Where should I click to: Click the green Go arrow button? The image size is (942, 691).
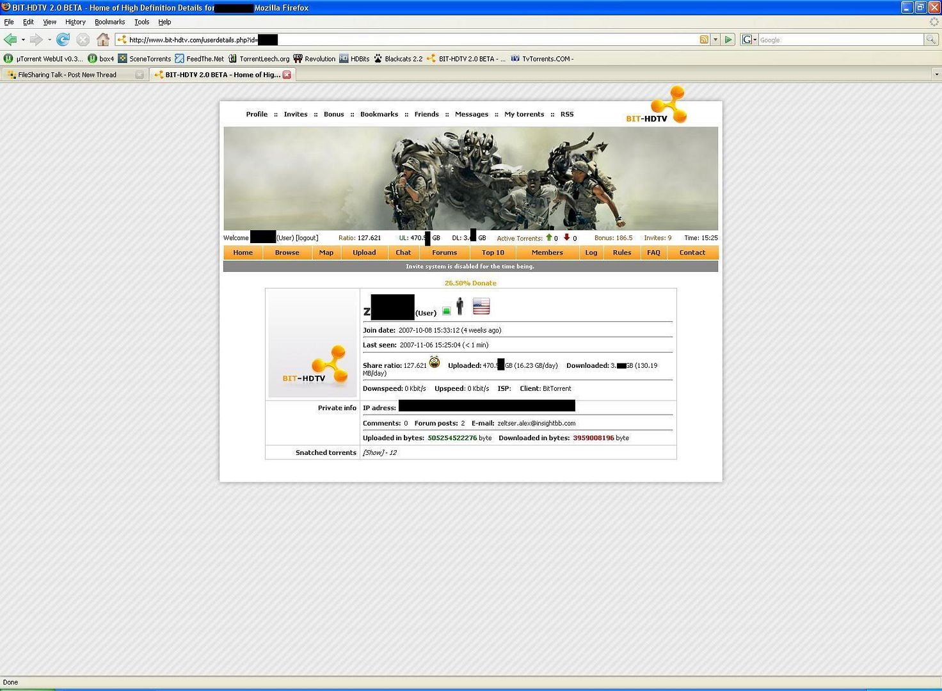tap(728, 40)
